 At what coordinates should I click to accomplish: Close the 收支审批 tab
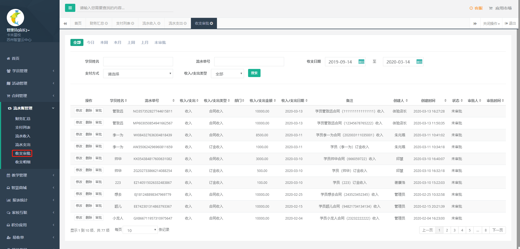(x=212, y=24)
